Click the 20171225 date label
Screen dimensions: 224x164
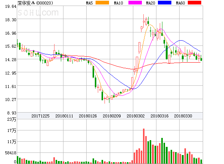click(x=40, y=116)
